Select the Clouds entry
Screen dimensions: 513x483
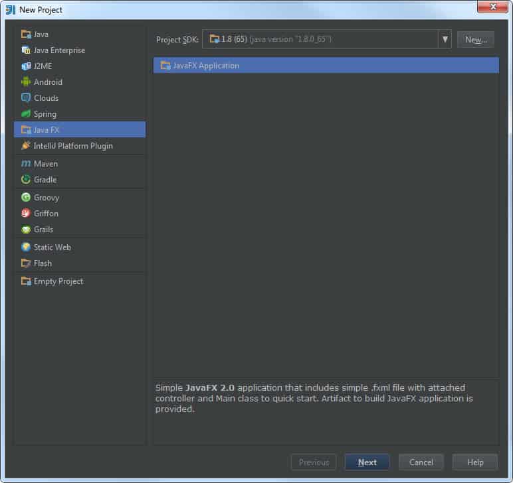click(80, 98)
